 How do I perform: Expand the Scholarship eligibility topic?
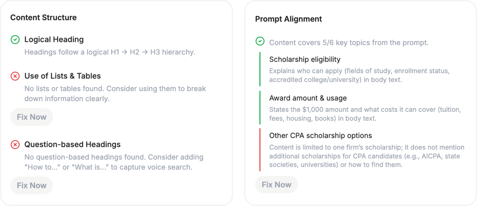[305, 60]
